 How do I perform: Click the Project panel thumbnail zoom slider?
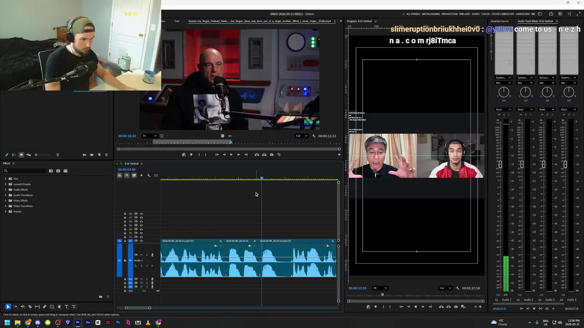coord(43,155)
